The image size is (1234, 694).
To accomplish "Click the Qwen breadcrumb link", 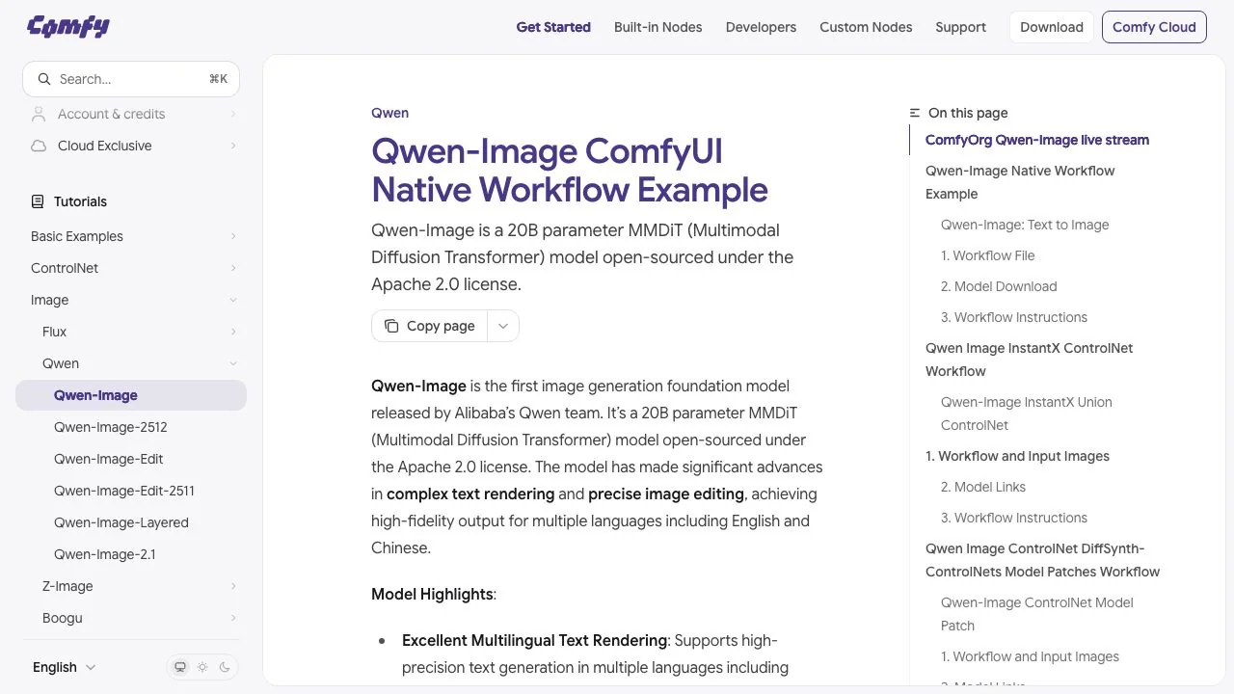I will 390,113.
